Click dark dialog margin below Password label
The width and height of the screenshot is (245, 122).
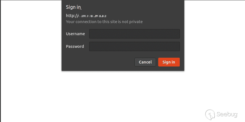75,53
